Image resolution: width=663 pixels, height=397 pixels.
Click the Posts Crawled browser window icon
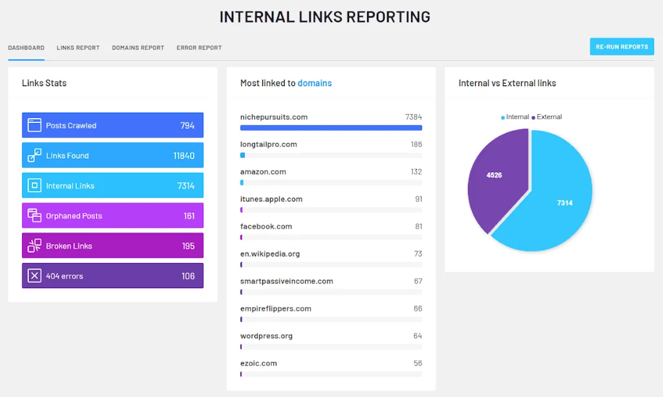pyautogui.click(x=35, y=124)
